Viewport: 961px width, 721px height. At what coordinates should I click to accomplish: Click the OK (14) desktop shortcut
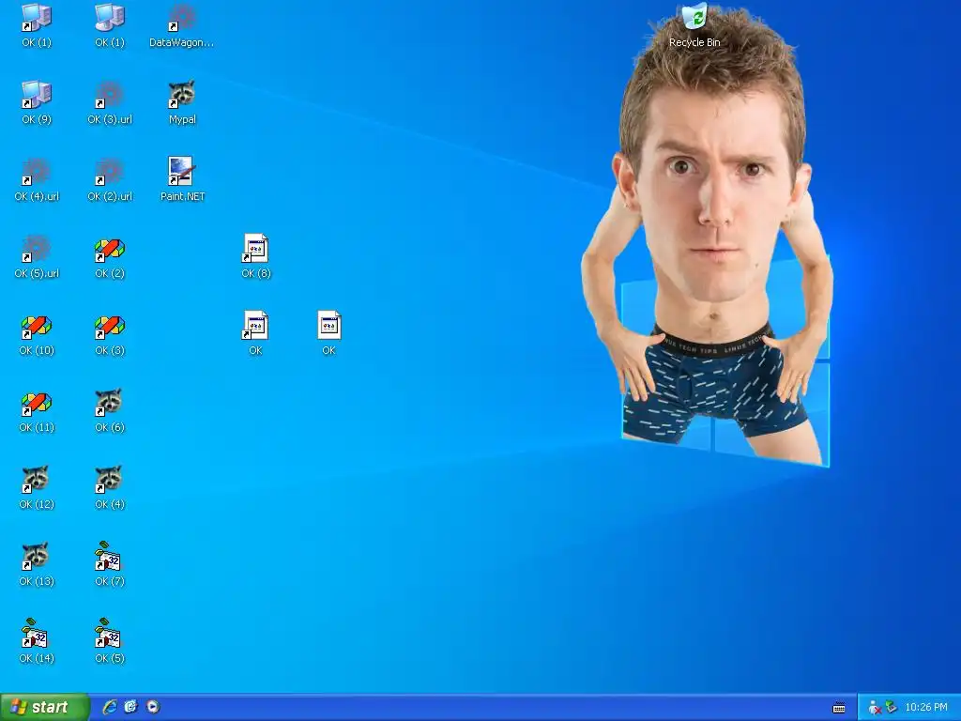coord(37,641)
